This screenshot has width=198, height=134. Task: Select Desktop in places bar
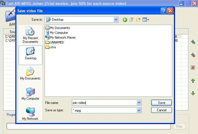click(30, 55)
